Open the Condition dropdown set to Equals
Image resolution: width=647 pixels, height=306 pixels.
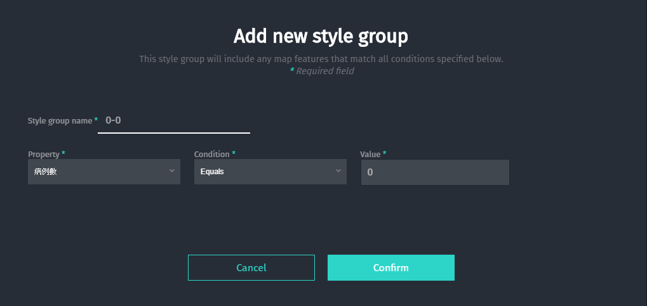point(265,172)
